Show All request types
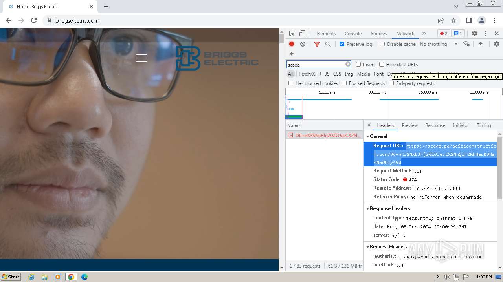The image size is (503, 282). point(291,74)
